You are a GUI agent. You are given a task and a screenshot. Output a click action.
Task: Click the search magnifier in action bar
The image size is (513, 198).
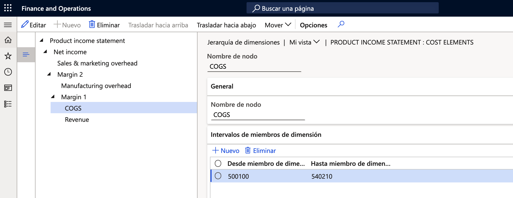pos(341,24)
